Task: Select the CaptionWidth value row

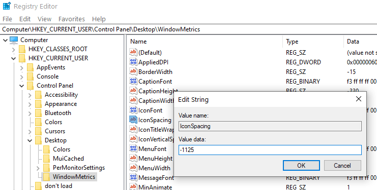Action: (x=156, y=100)
